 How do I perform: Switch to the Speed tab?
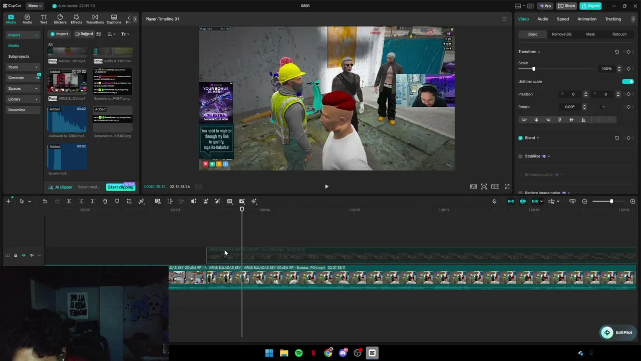pyautogui.click(x=563, y=19)
